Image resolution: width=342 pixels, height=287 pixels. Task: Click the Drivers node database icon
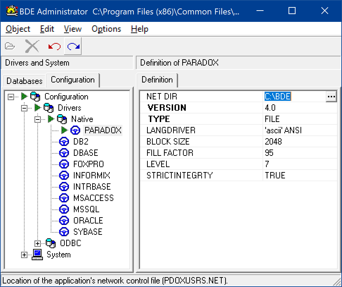49,108
